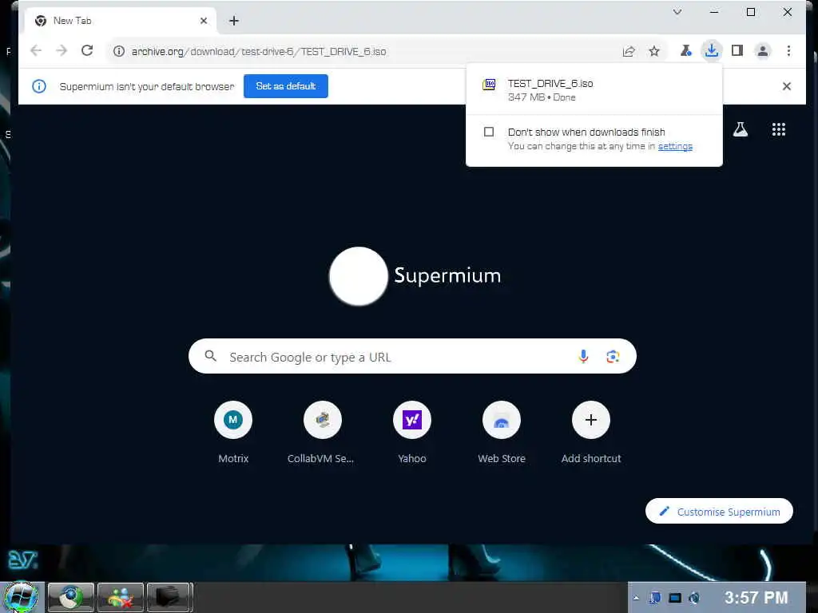Share this page icon in address bar
The height and width of the screenshot is (613, 818).
pyautogui.click(x=629, y=51)
